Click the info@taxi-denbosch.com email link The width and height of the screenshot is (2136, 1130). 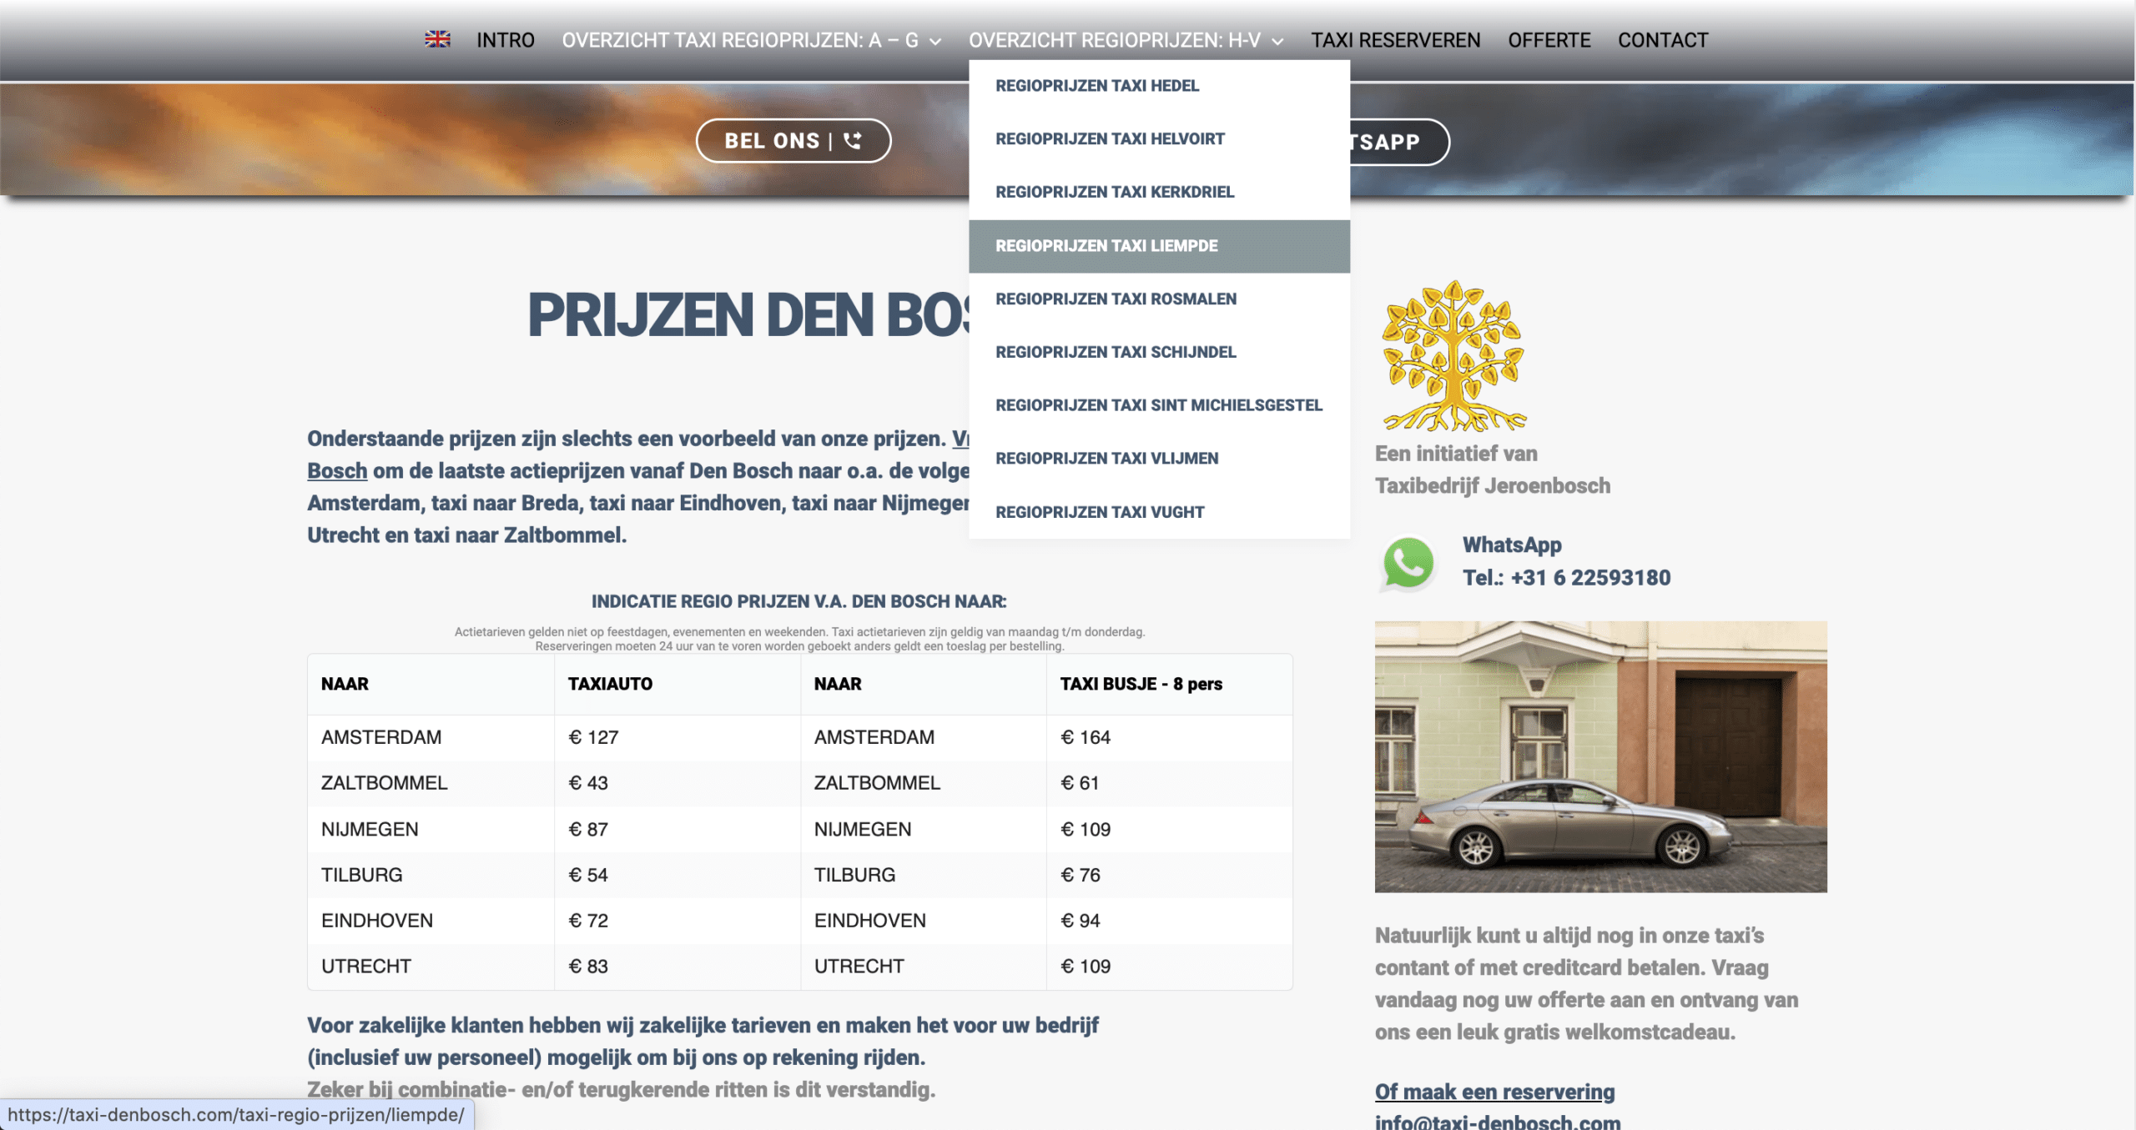pyautogui.click(x=1498, y=1122)
